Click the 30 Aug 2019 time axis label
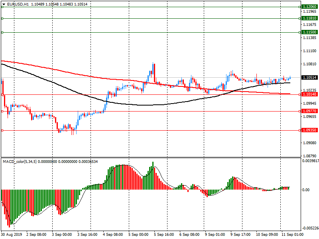The width and height of the screenshot is (319, 239). 12,235
